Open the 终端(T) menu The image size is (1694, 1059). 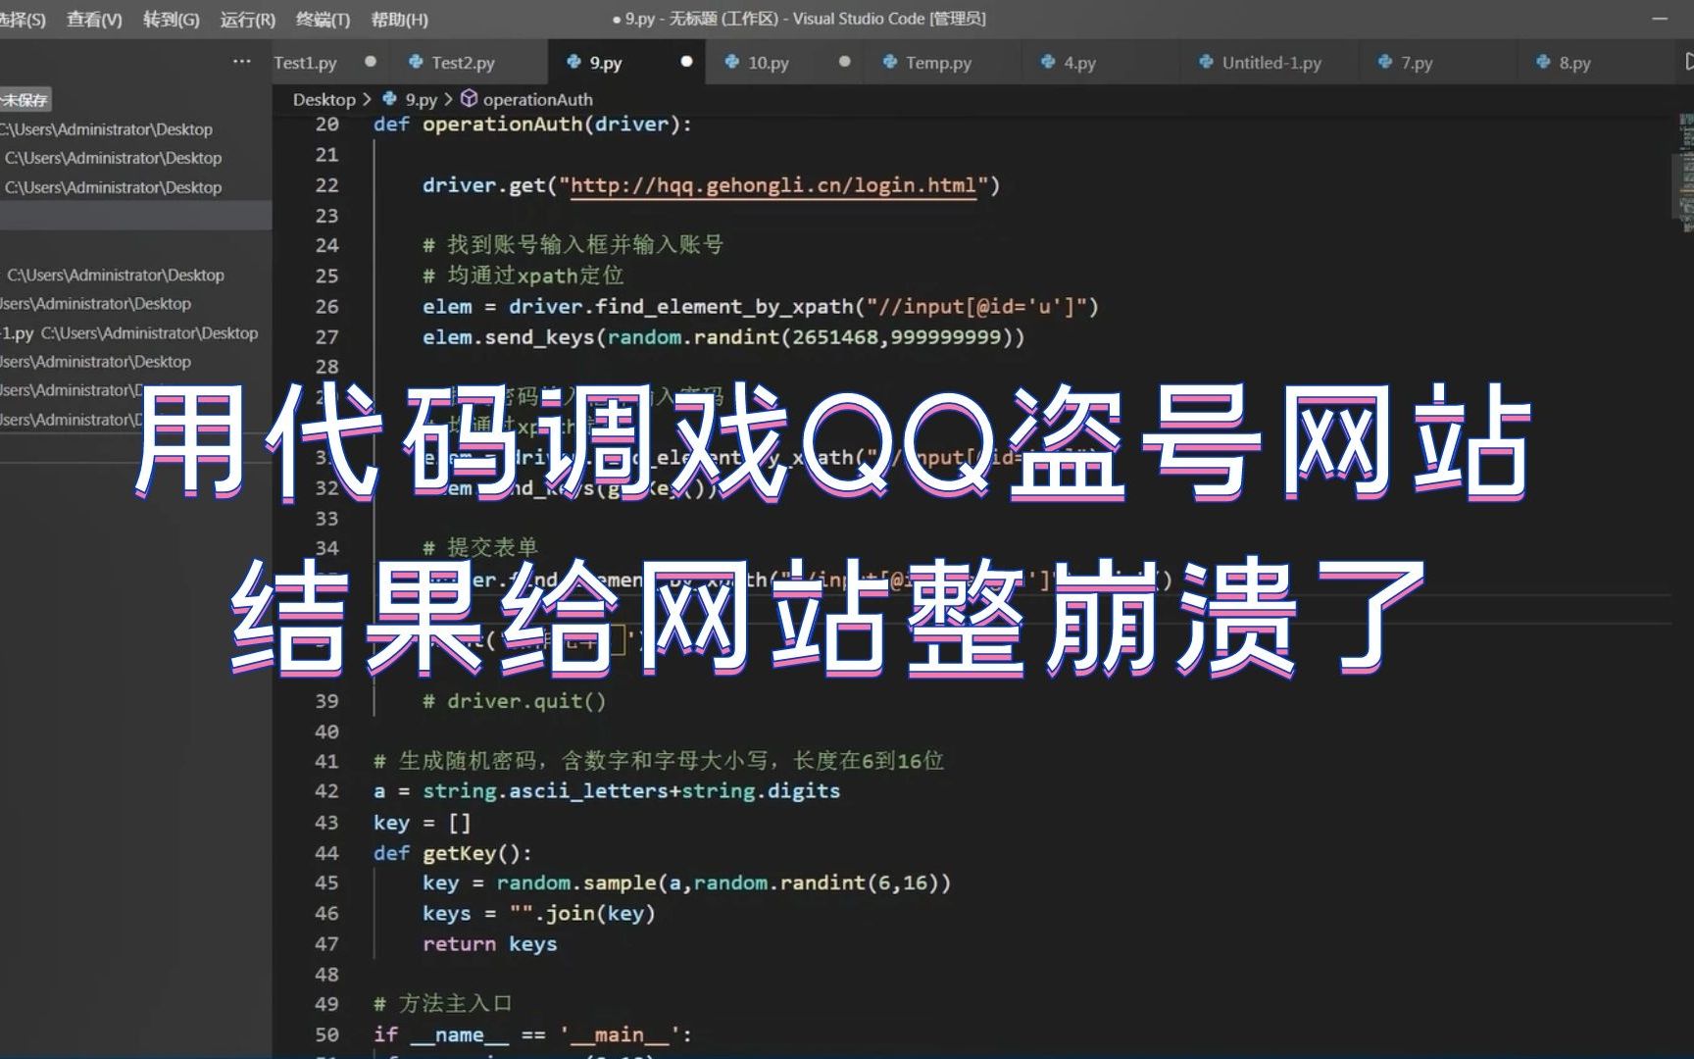tap(323, 19)
